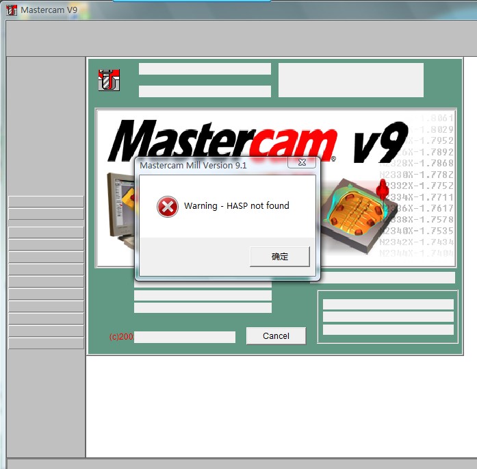Click the red error icon in dialog
This screenshot has width=477, height=469.
coord(167,207)
